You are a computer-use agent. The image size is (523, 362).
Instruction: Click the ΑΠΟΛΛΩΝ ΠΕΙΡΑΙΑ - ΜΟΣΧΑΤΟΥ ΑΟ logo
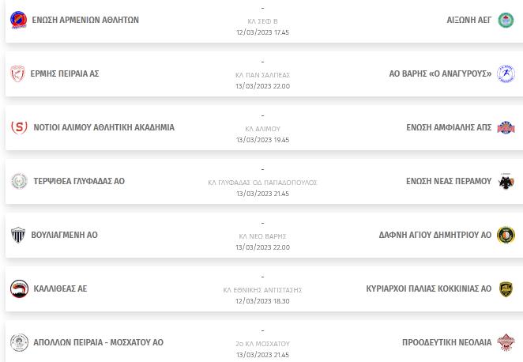click(x=19, y=342)
